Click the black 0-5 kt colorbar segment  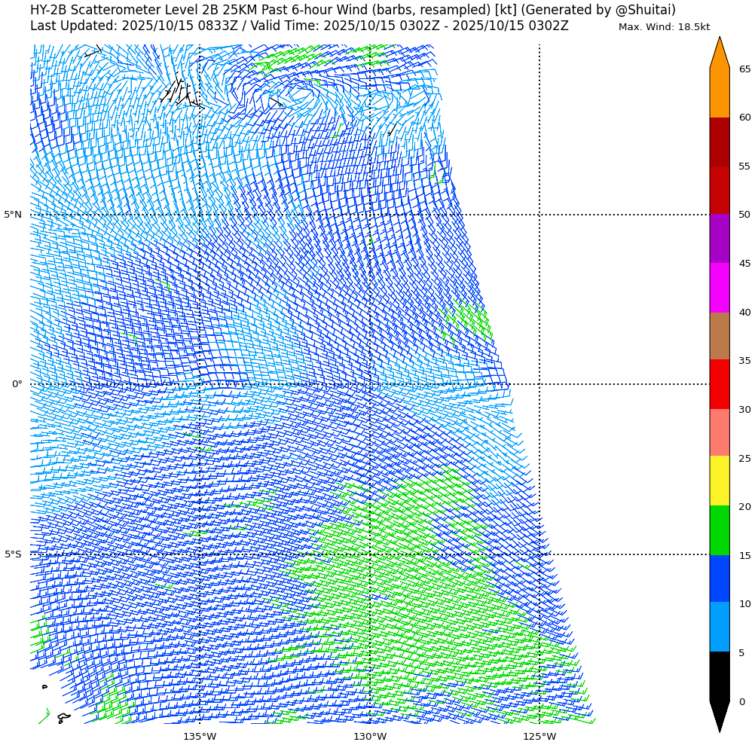(x=720, y=676)
